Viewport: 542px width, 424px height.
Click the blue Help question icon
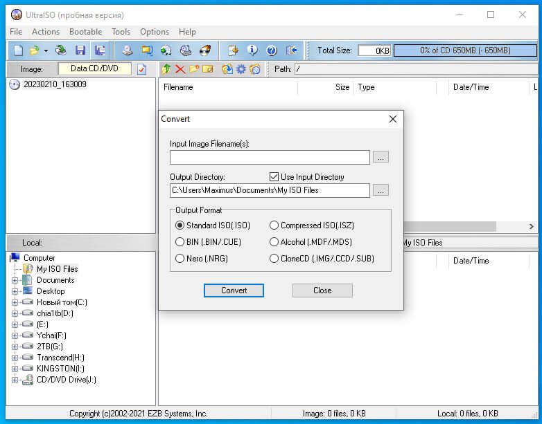click(272, 50)
